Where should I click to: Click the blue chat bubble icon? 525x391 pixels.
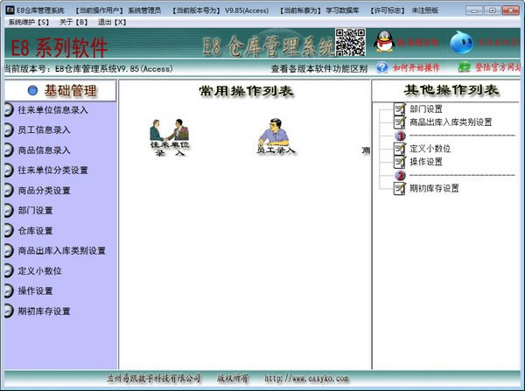point(461,41)
